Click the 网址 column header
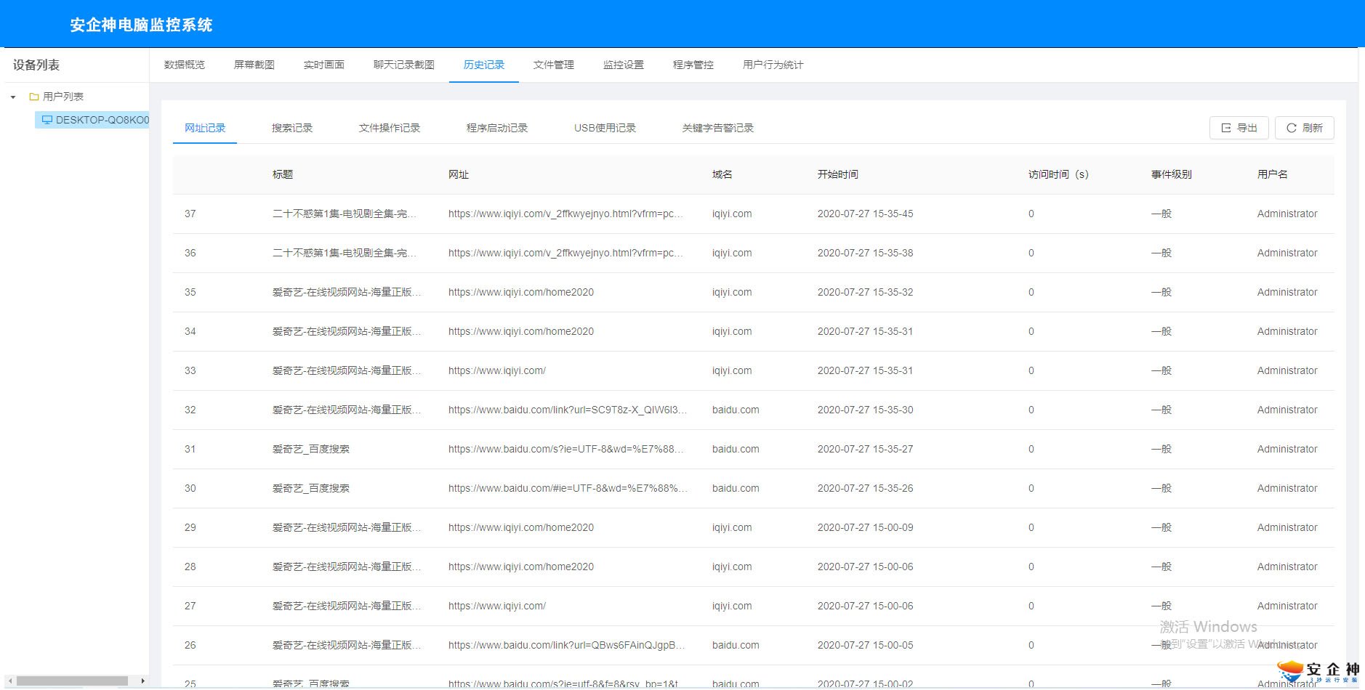 [x=459, y=174]
